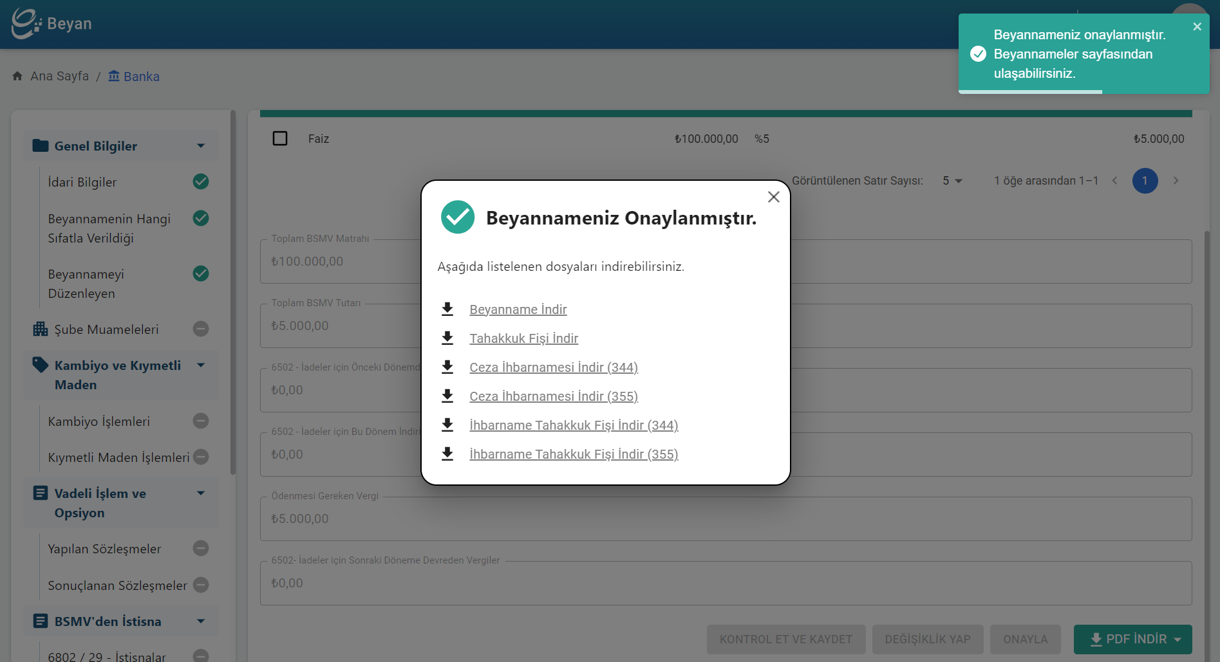This screenshot has height=662, width=1220.
Task: Select Kıymetli Maden İşlemleri in the sidebar
Action: (118, 457)
